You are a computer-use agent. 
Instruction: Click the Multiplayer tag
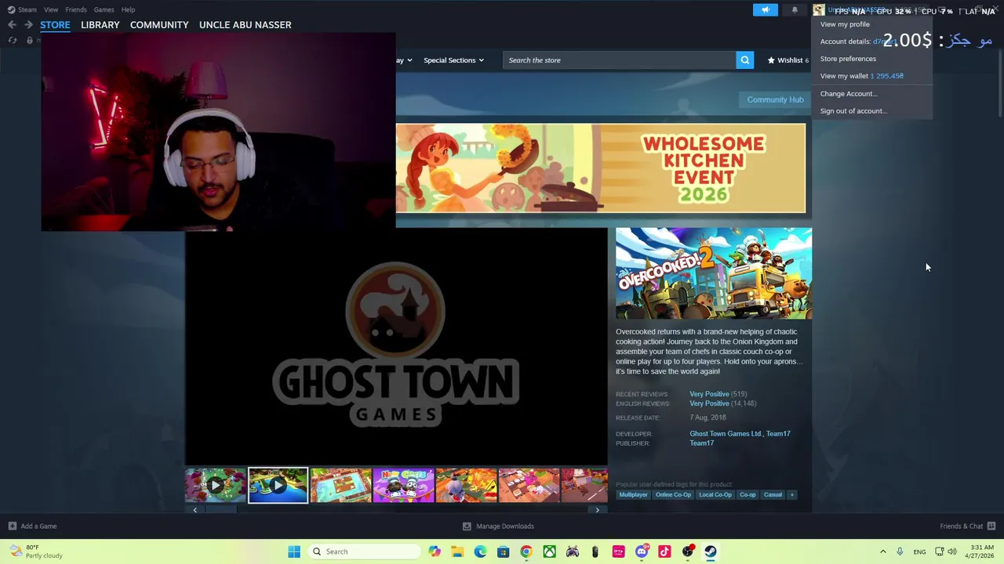633,495
